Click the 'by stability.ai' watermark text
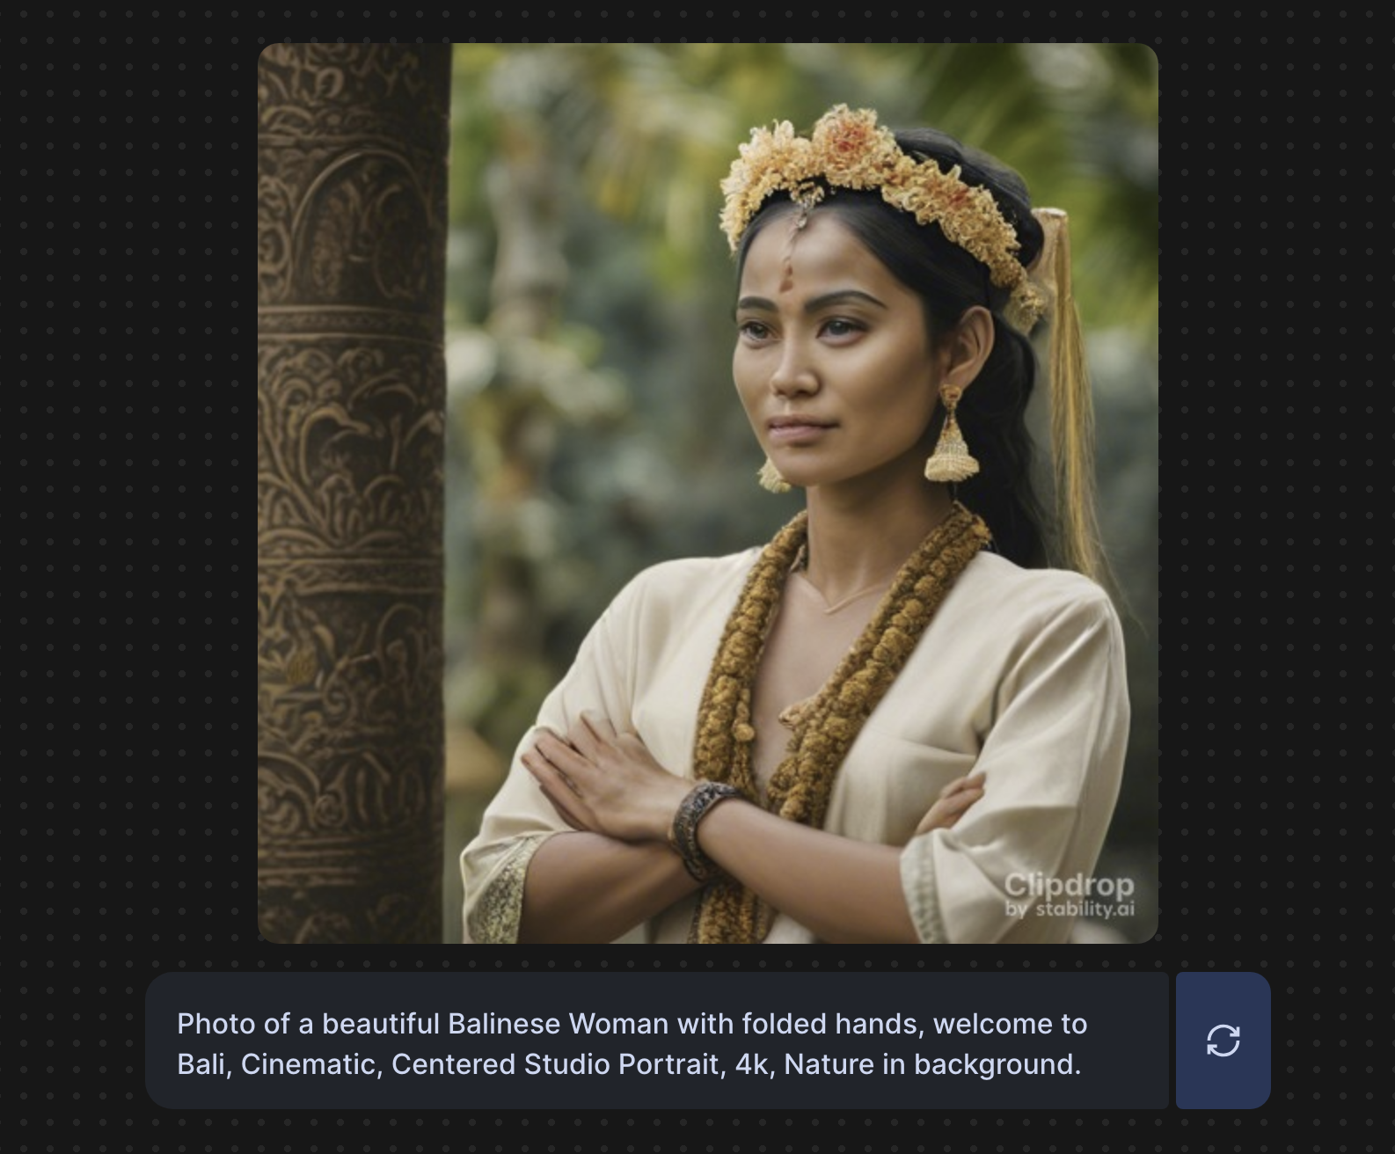 coord(1070,909)
